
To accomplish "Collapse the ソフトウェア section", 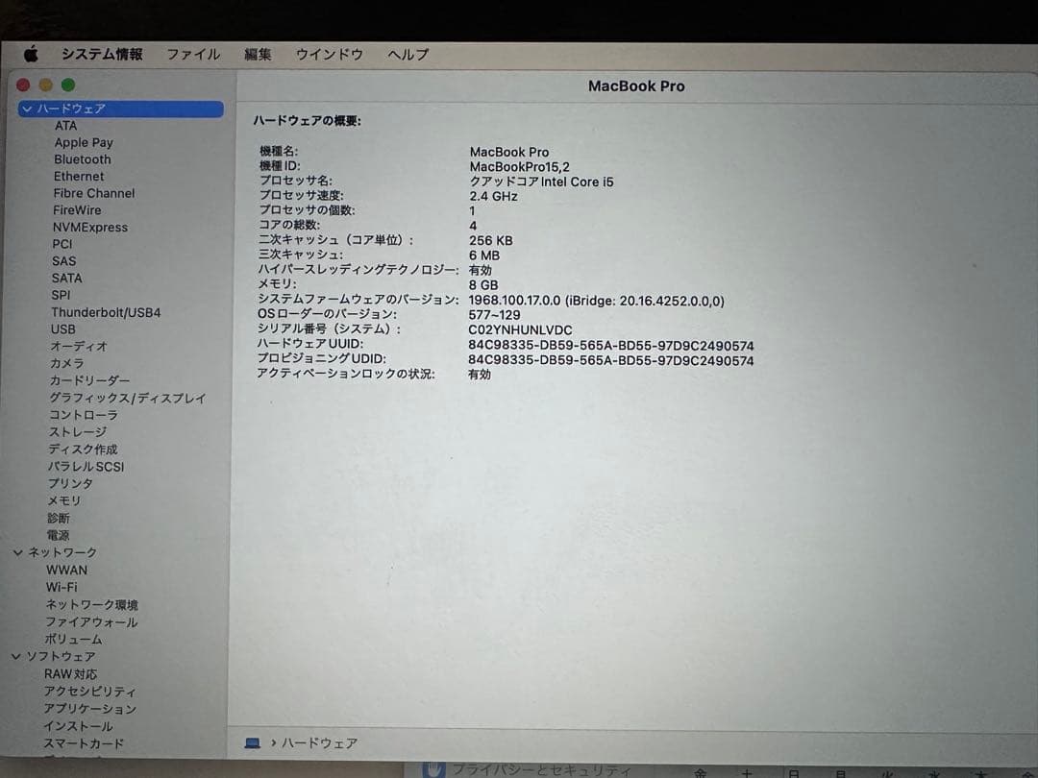I will (16, 656).
